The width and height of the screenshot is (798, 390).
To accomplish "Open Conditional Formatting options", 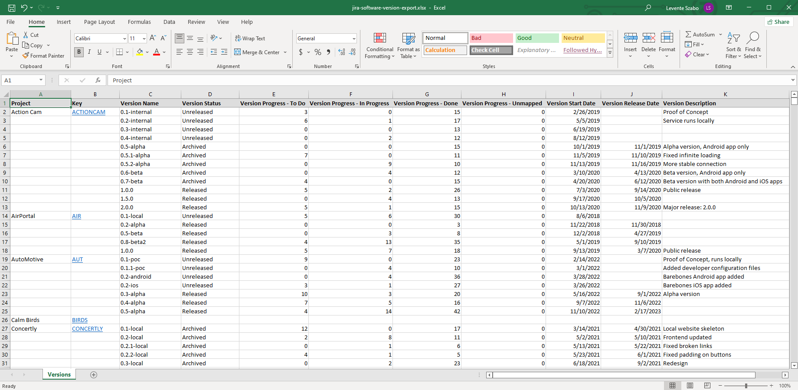I will [379, 45].
